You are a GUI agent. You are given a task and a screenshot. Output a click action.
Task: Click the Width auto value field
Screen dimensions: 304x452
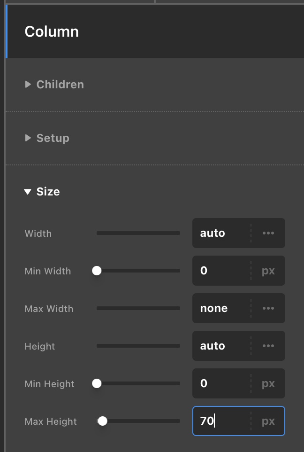[x=221, y=233]
